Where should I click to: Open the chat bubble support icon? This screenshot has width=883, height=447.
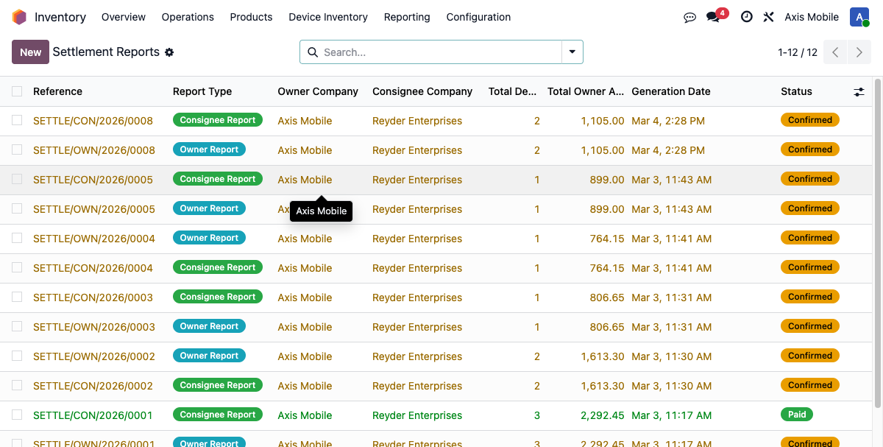689,17
